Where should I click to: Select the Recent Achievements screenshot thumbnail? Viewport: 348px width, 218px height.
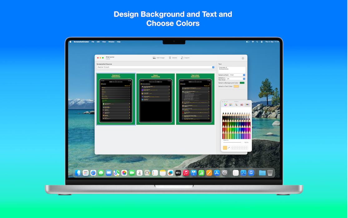click(x=155, y=99)
